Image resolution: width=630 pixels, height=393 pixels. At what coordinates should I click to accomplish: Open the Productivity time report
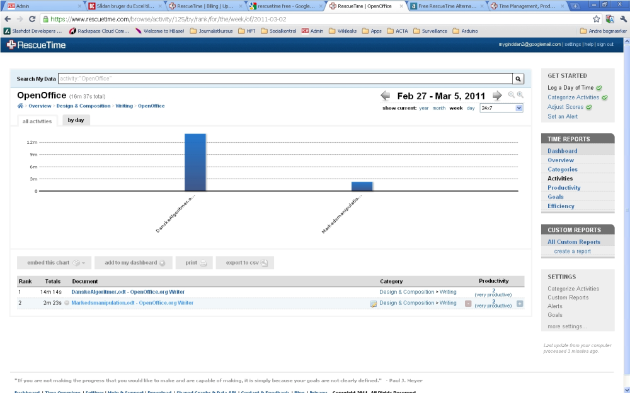pos(564,187)
